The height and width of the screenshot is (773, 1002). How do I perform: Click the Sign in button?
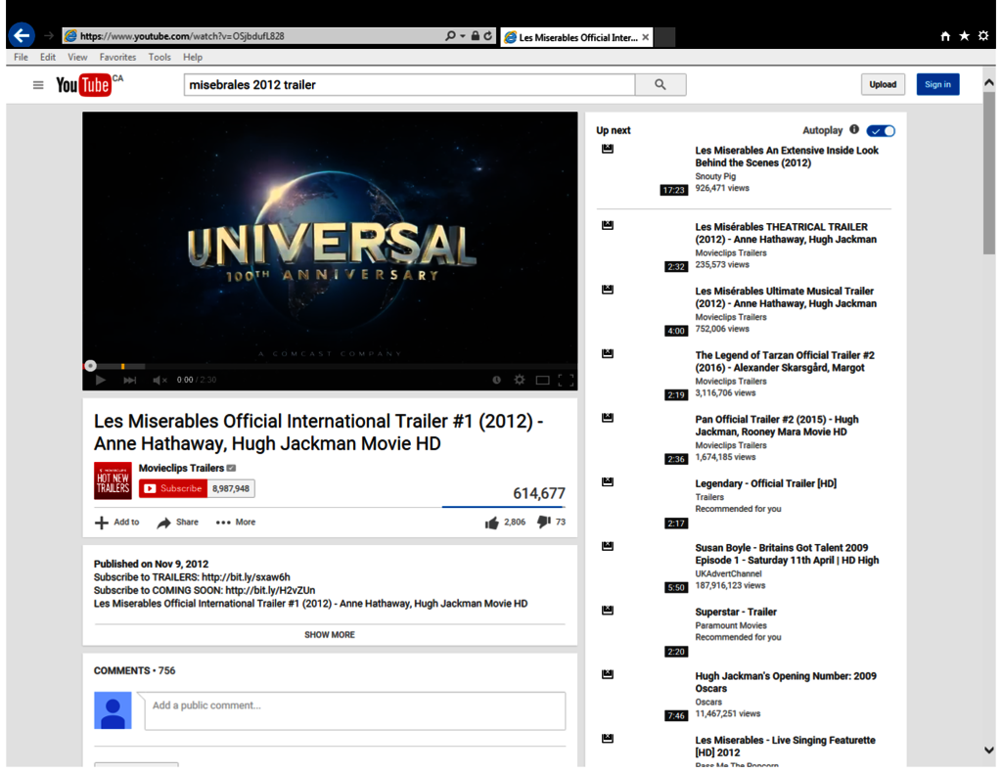coord(937,84)
